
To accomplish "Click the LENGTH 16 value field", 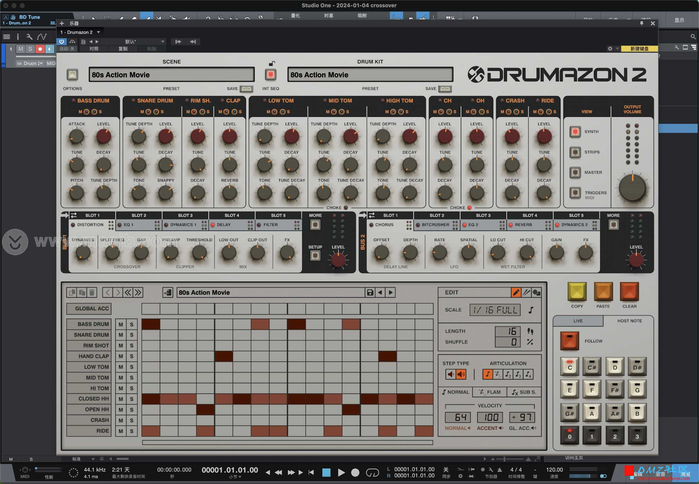I will click(508, 331).
